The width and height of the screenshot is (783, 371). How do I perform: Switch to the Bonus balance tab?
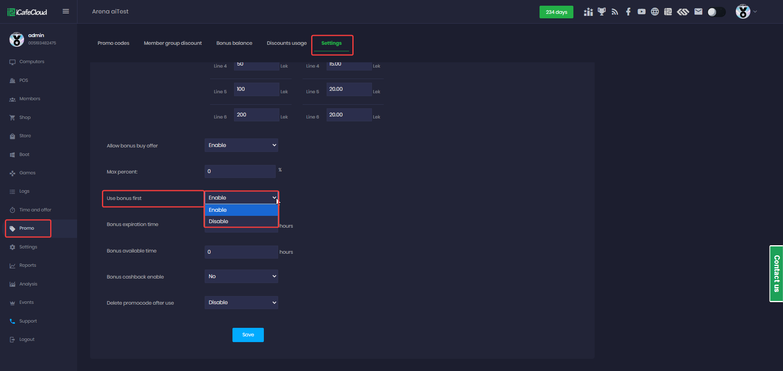(234, 43)
